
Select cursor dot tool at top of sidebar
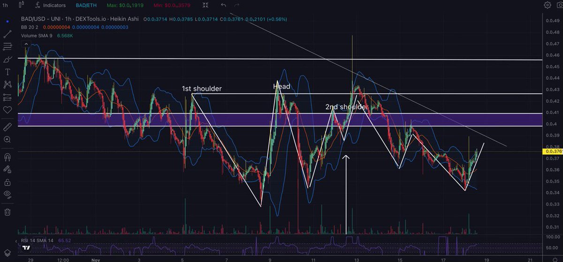coord(7,22)
